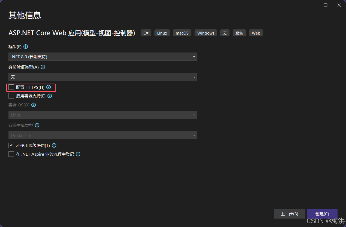Click the info icon beside 容器生成类型
This screenshot has height=227, width=346.
point(37,125)
